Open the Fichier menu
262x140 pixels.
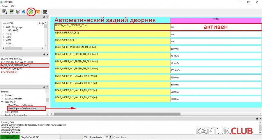pos(5,6)
